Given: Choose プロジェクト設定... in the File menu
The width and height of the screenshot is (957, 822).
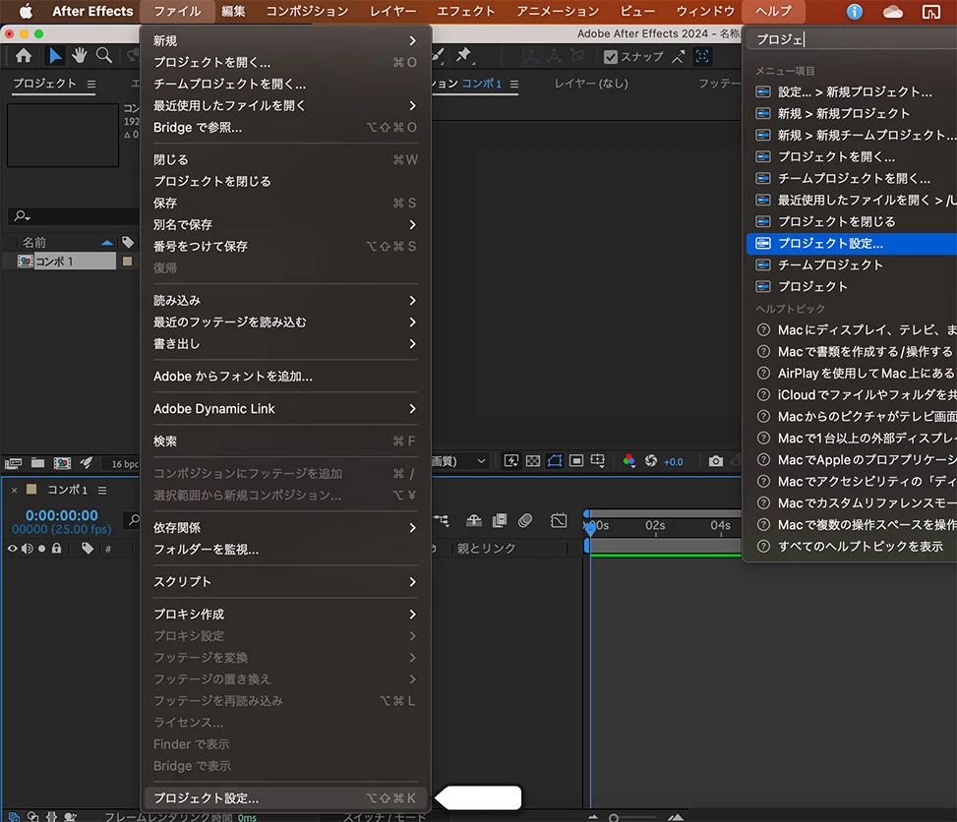Looking at the screenshot, I should pos(285,798).
